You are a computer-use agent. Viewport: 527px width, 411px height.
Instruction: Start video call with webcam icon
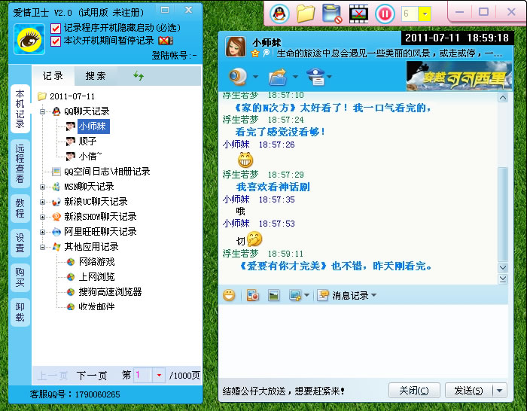[238, 77]
